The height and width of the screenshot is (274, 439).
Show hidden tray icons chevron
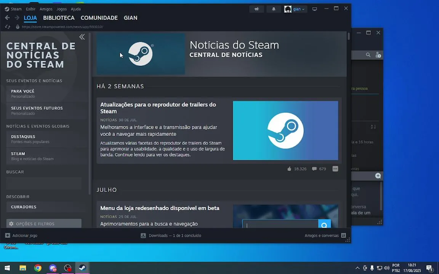(357, 268)
